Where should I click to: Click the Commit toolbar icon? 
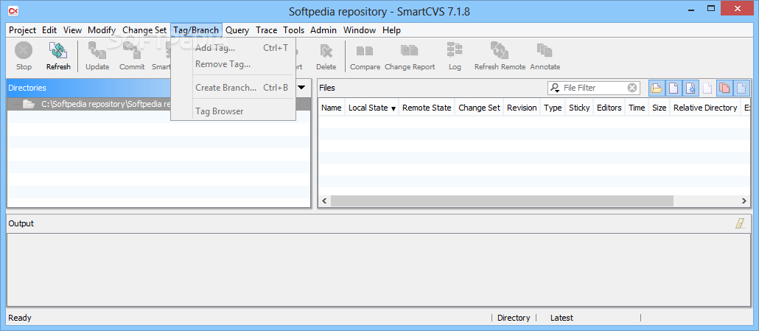(x=132, y=51)
